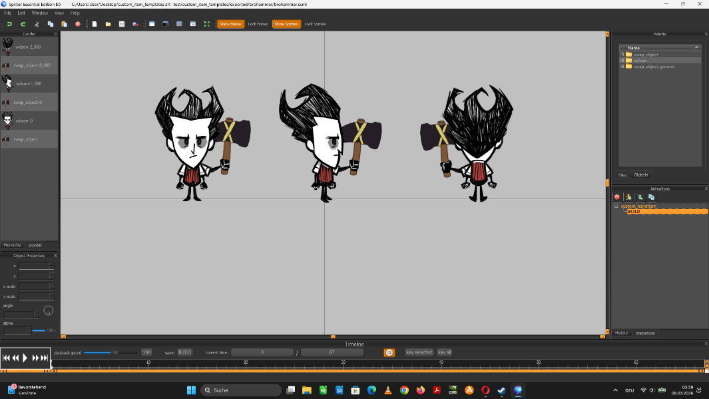Collapse the custom_handitem entity tree
709x399 pixels.
click(616, 206)
